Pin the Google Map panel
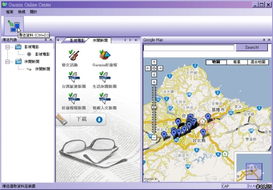This screenshot has height=190, width=273. pyautogui.click(x=264, y=40)
